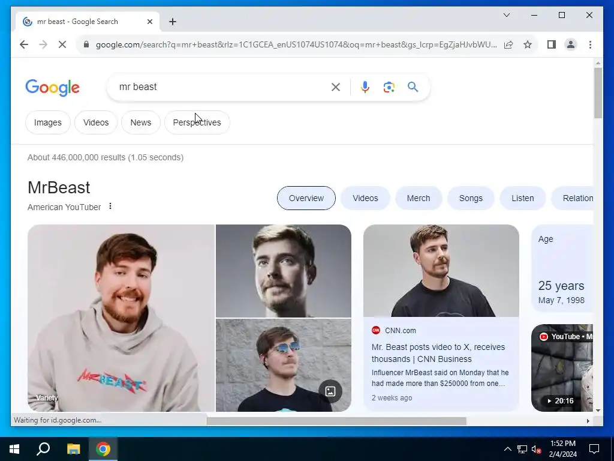614x461 pixels.
Task: Go to the Google homepage logo
Action: [53, 88]
